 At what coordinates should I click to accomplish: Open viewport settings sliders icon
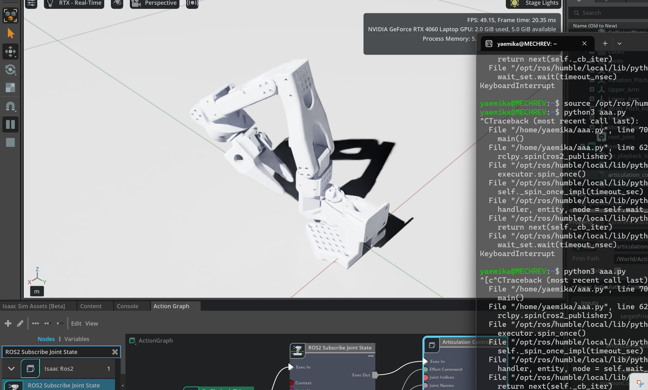coord(31,3)
